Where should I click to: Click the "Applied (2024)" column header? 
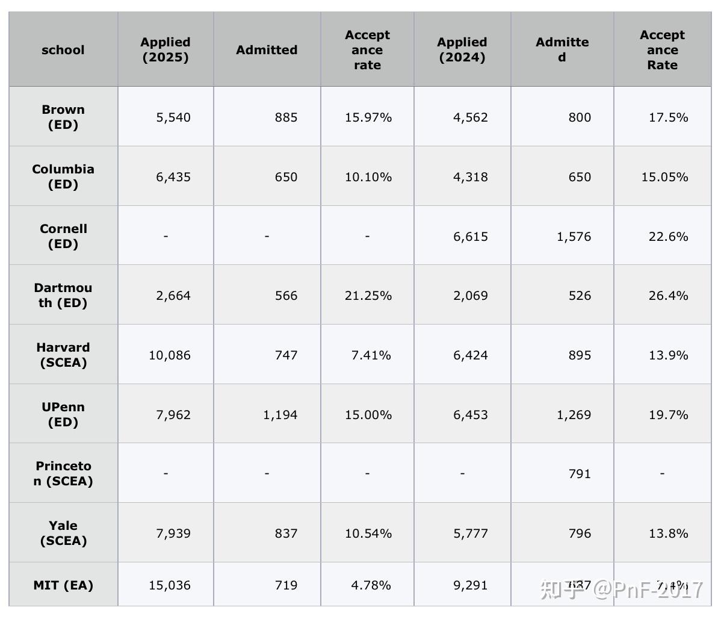pyautogui.click(x=462, y=50)
